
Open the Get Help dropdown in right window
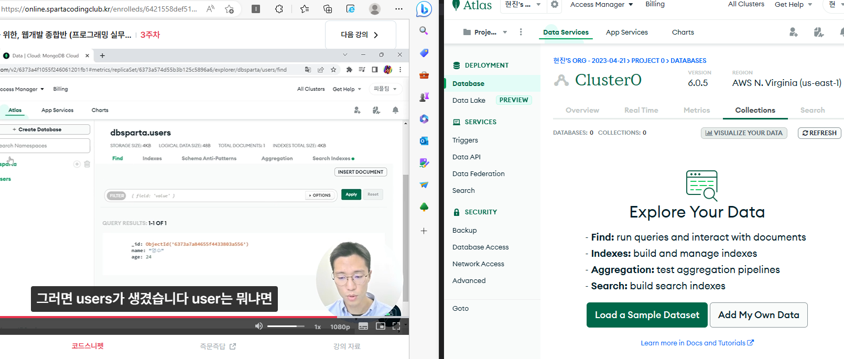point(793,4)
